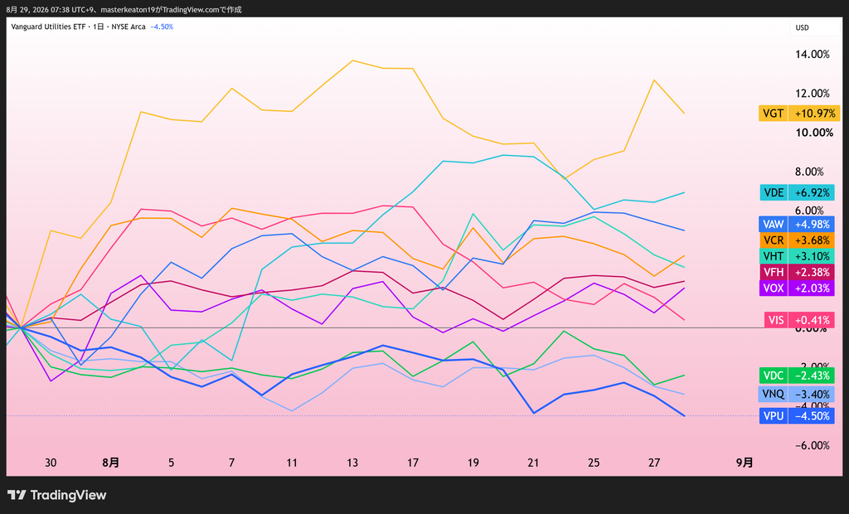Image resolution: width=849 pixels, height=514 pixels.
Task: Click the +2.38% VFH value label
Action: [811, 272]
